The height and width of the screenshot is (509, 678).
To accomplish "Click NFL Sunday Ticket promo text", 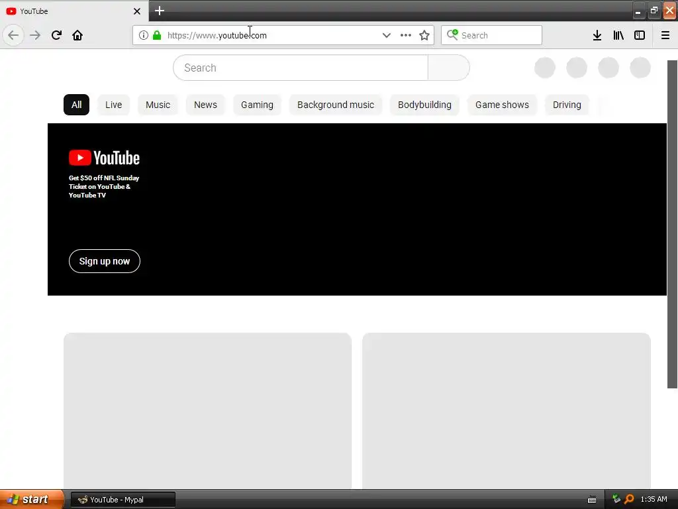I will 104,186.
